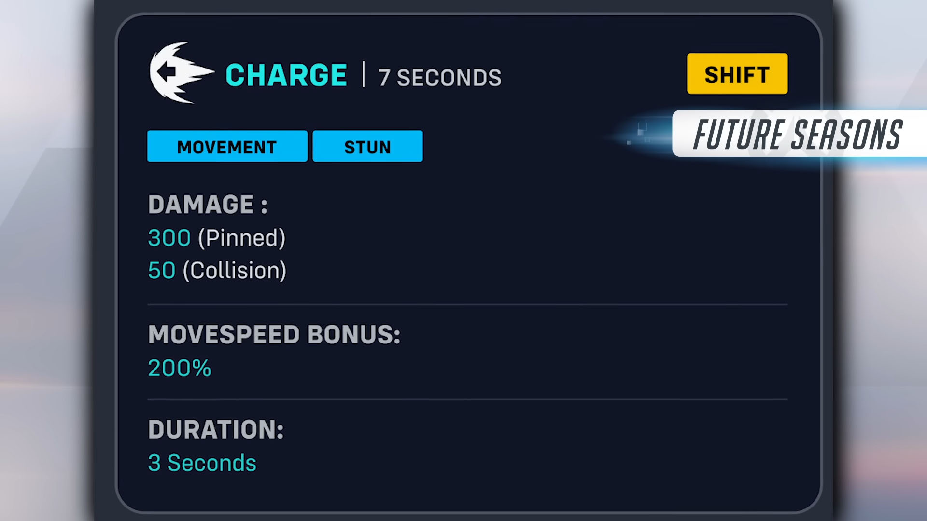Viewport: 927px width, 521px height.
Task: Click the 200% movespeed value
Action: pos(180,368)
